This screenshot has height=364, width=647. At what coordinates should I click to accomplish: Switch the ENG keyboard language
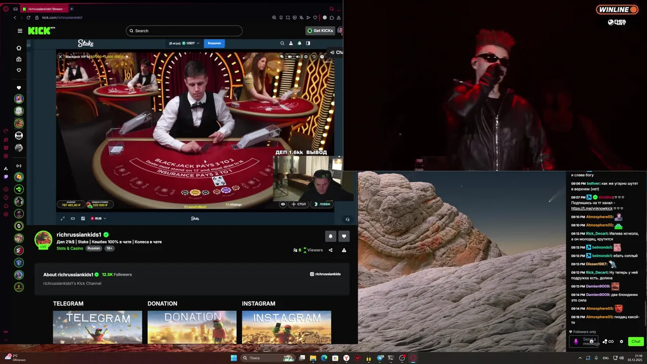pyautogui.click(x=606, y=358)
